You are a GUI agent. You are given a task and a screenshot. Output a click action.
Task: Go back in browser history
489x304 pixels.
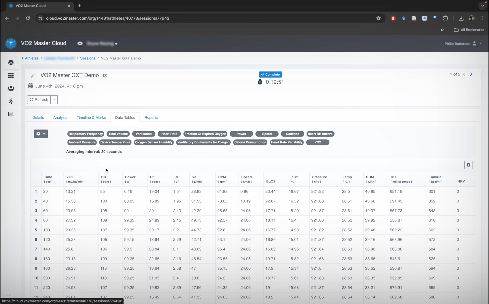click(x=7, y=18)
